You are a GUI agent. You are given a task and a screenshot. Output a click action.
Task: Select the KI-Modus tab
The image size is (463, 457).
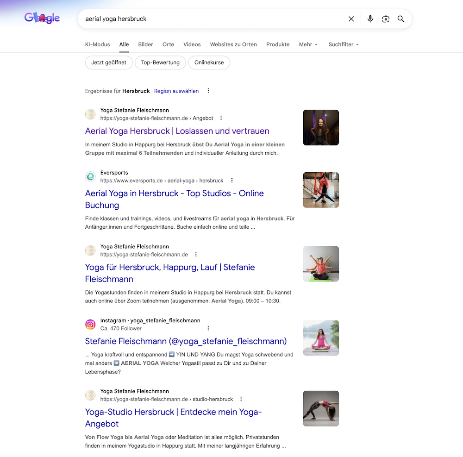pyautogui.click(x=97, y=44)
